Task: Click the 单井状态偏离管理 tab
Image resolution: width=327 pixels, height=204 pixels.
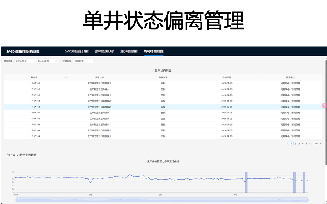Action: pos(153,51)
